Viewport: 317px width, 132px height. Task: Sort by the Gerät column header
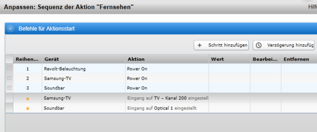coord(52,59)
